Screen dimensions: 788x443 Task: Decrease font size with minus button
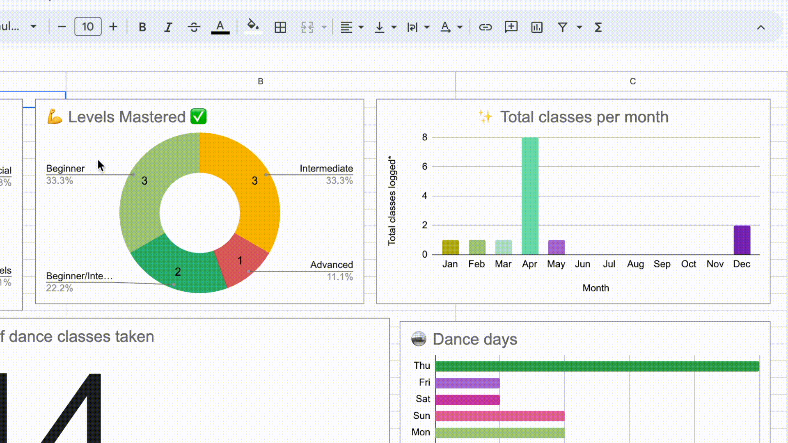pyautogui.click(x=62, y=27)
